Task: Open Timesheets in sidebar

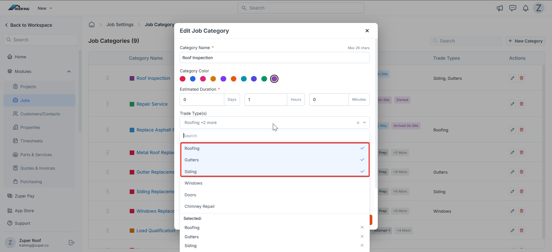Action: pyautogui.click(x=39, y=141)
